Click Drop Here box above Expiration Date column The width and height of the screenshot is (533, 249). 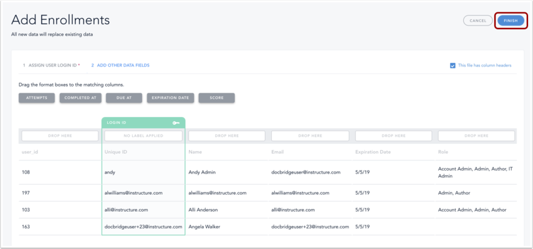pos(393,136)
